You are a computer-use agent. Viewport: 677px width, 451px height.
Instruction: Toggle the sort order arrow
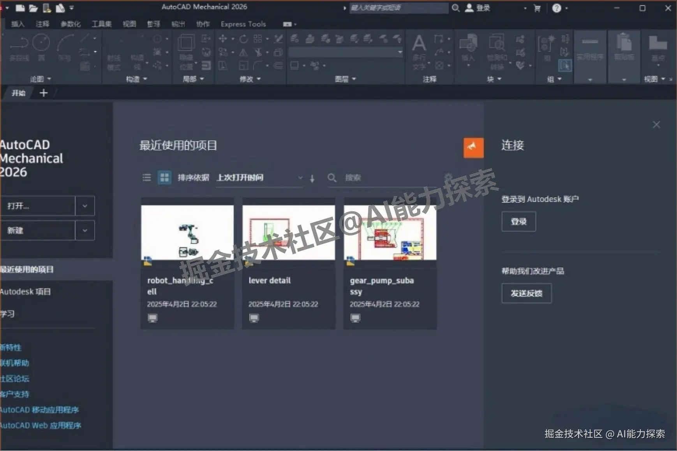point(312,178)
